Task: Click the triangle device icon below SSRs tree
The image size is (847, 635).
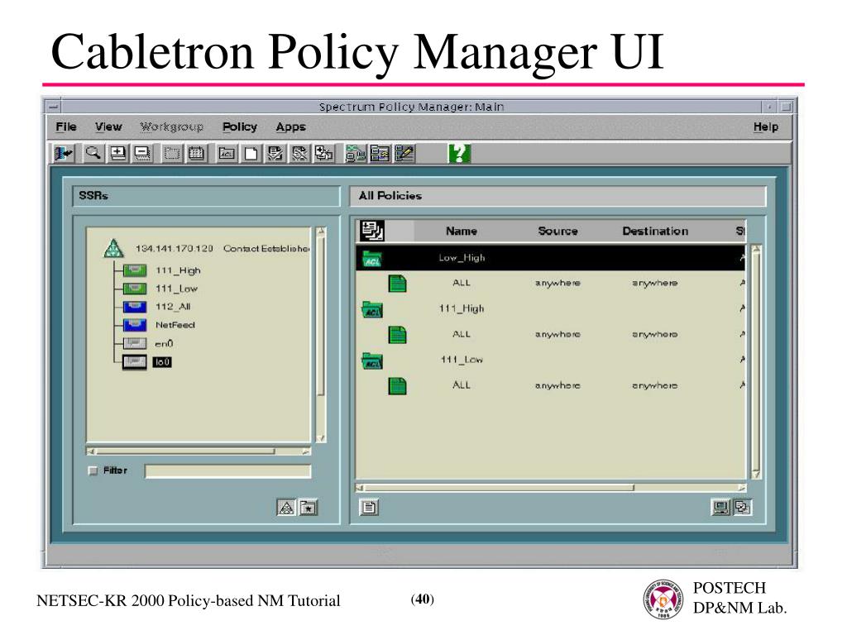Action: point(286,508)
